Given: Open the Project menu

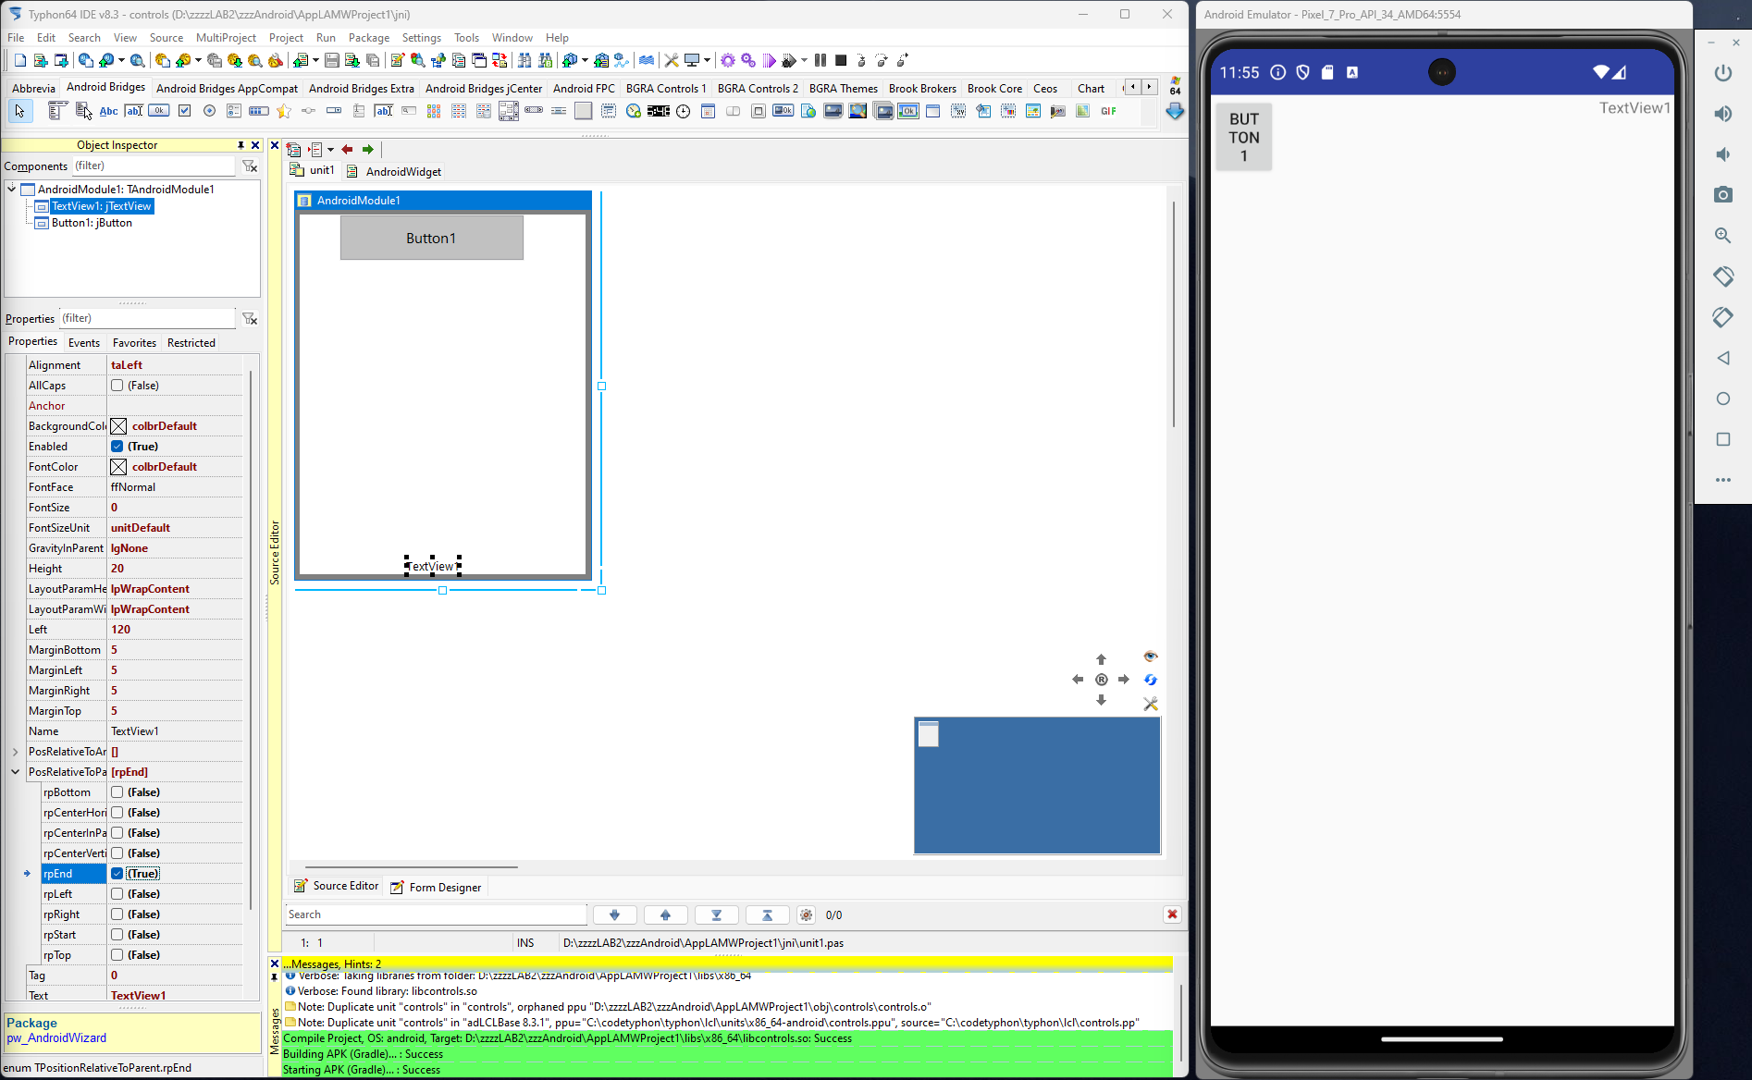Looking at the screenshot, I should click(x=286, y=38).
